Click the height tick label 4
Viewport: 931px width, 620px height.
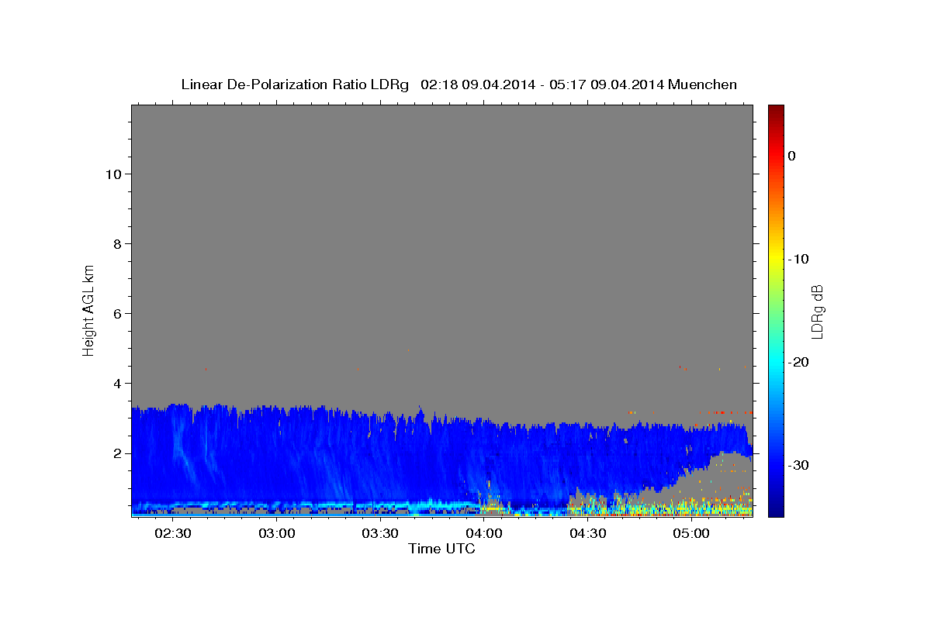coord(116,383)
